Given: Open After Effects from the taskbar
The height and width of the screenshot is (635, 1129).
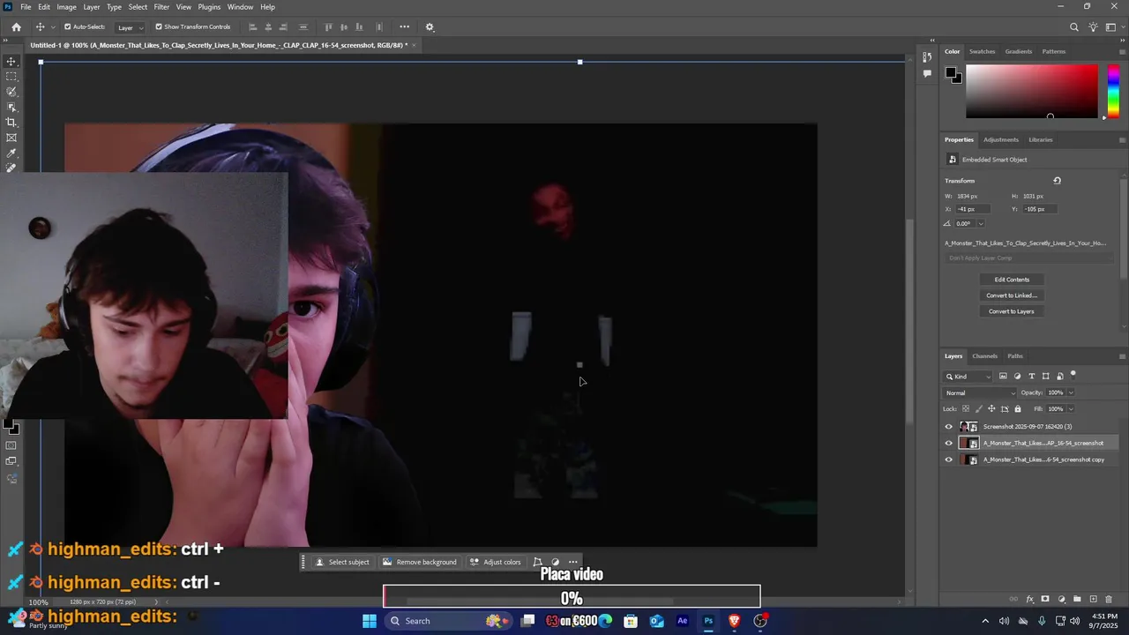Looking at the screenshot, I should [682, 621].
